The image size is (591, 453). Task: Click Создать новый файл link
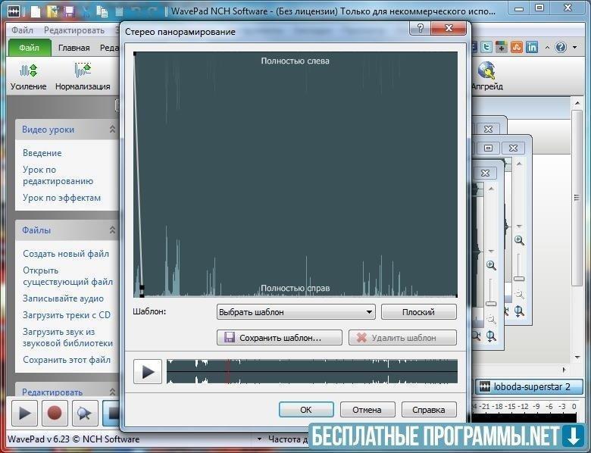[x=66, y=254]
